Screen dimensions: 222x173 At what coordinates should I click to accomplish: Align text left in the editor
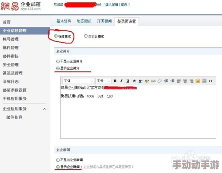[x=178, y=81]
